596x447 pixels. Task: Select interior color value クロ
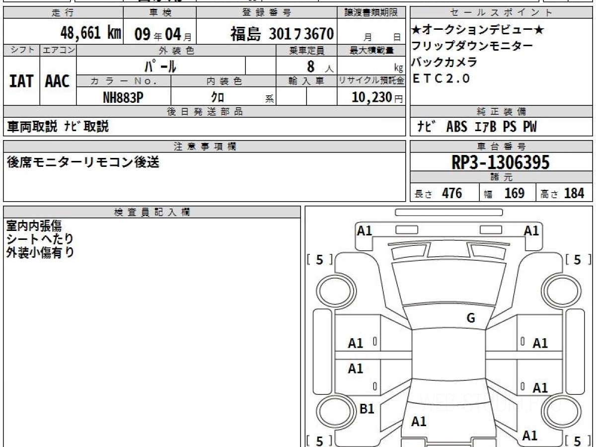coord(218,97)
